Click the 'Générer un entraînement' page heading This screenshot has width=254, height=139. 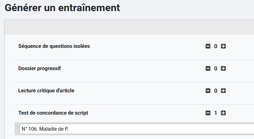pos(62,8)
